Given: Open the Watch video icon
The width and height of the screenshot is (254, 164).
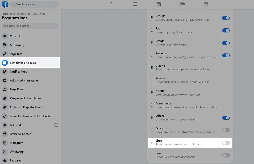Looking at the screenshot, I should (135, 4).
